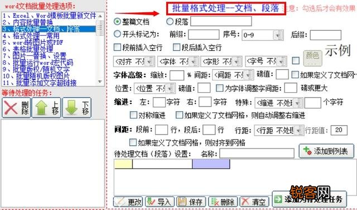This screenshot has width=357, height=210.
Task: Click 磅值 field next to 位置 dropdown
Action: click(x=204, y=88)
